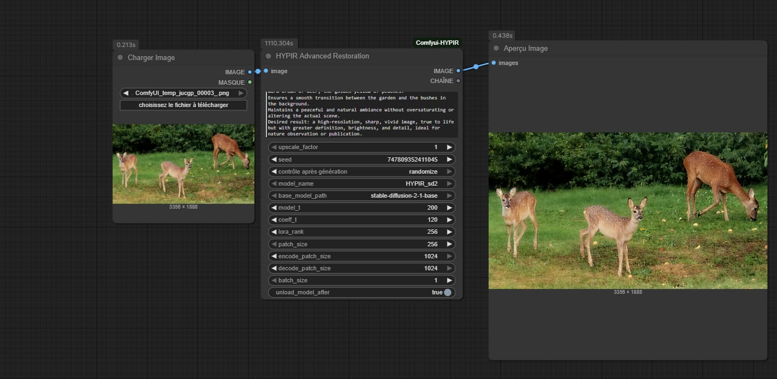Click the green MASQUE output port
Screen dimensions: 777x379
(250, 82)
